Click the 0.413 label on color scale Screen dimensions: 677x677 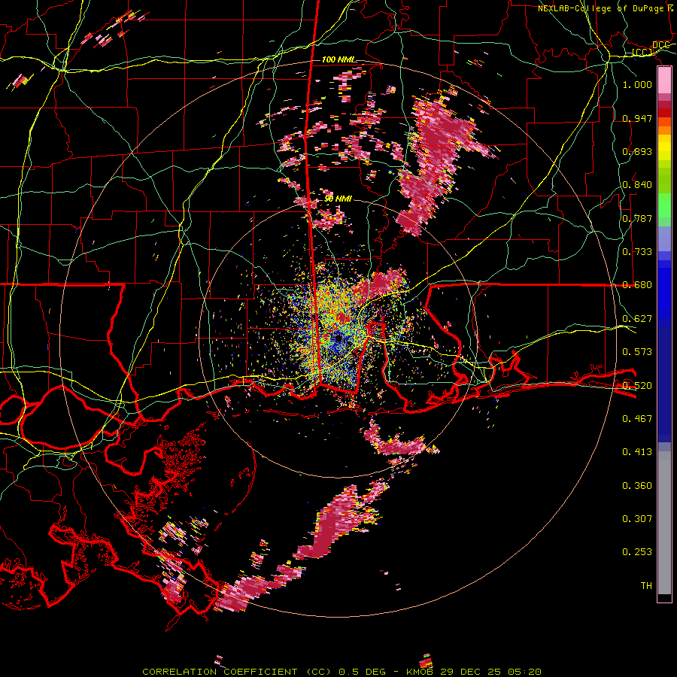637,451
